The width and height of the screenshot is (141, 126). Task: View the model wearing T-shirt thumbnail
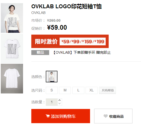tap(12, 18)
